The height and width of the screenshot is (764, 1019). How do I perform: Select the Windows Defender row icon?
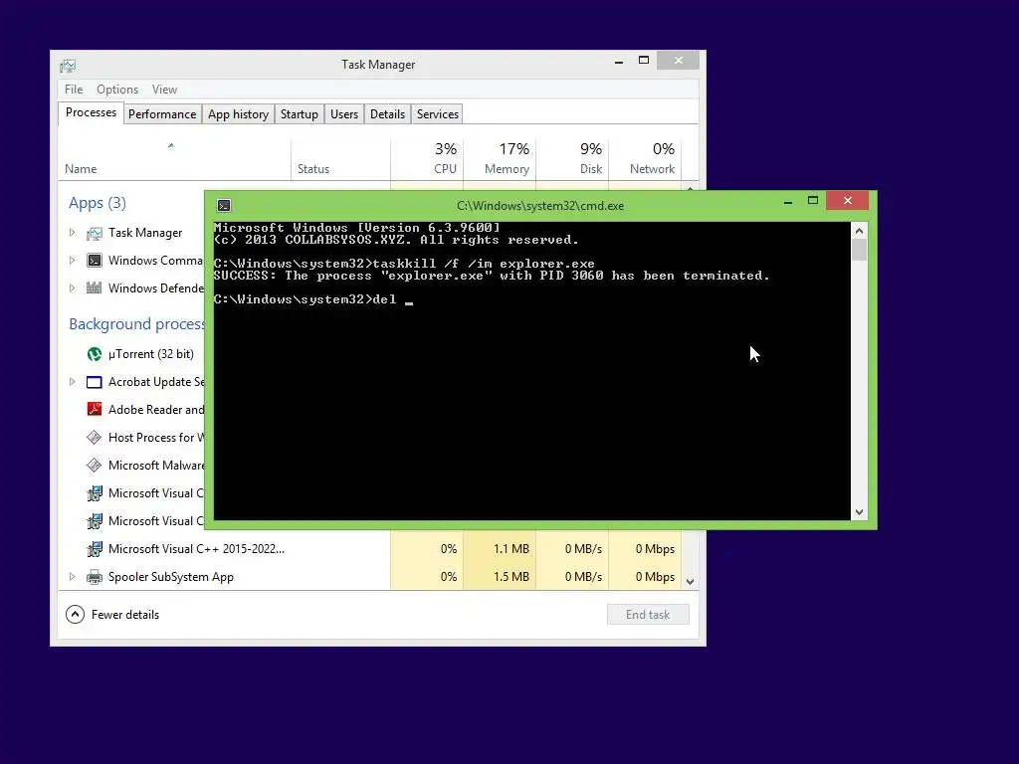pos(95,288)
